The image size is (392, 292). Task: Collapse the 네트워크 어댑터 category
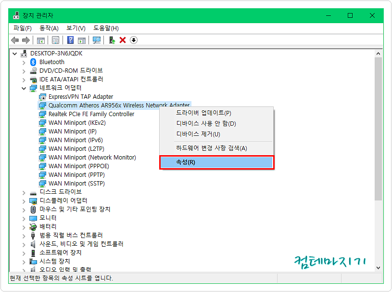point(24,88)
